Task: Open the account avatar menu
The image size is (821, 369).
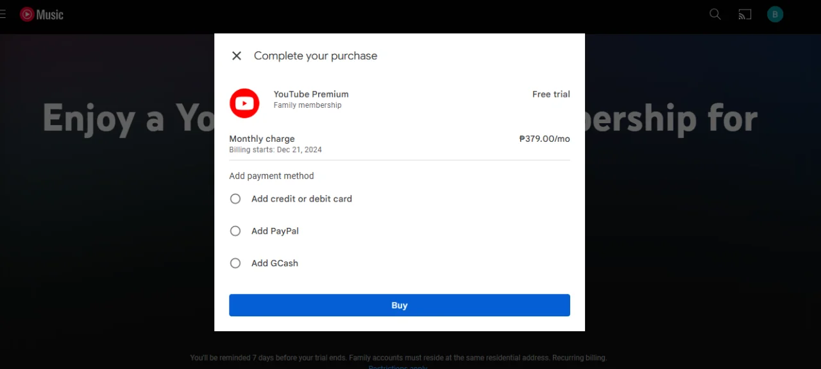Action: (x=775, y=14)
